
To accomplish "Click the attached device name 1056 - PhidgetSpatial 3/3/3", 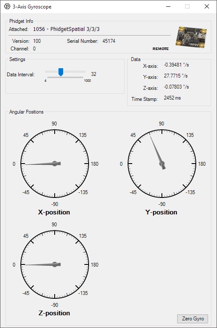I will 67,29.
